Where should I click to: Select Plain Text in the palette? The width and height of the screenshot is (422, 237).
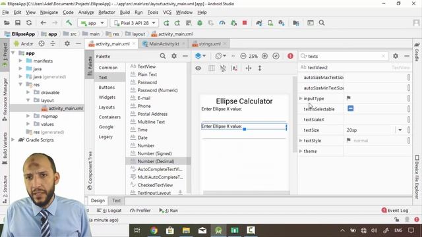click(x=147, y=74)
